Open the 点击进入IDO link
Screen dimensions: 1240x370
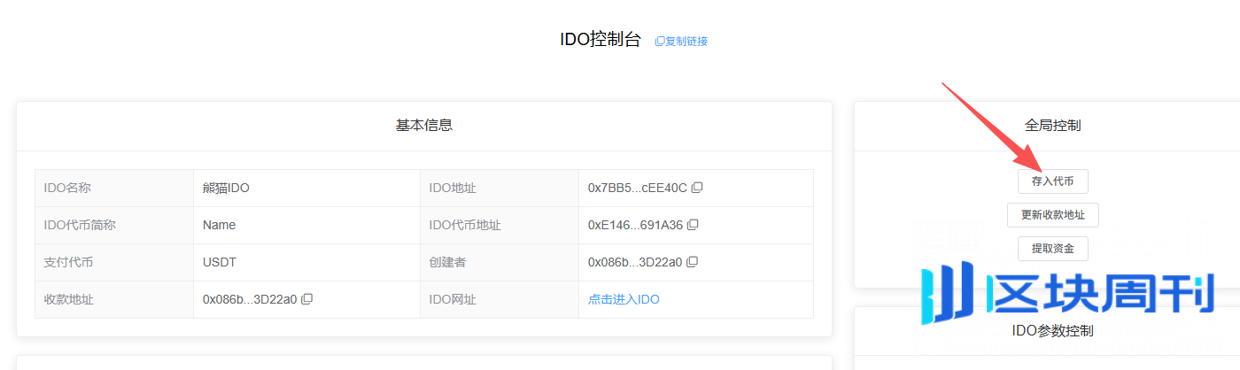coord(624,299)
